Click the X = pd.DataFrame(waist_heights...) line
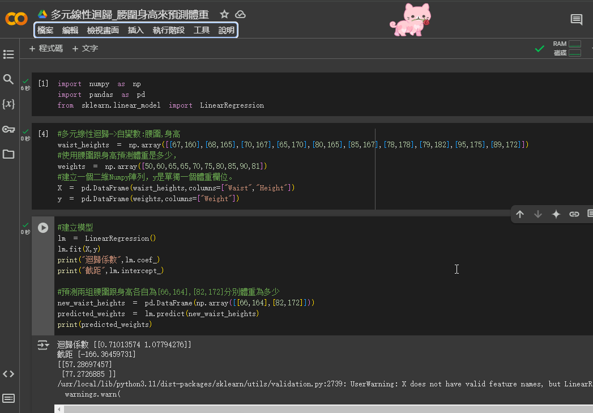This screenshot has width=593, height=413. [x=176, y=188]
